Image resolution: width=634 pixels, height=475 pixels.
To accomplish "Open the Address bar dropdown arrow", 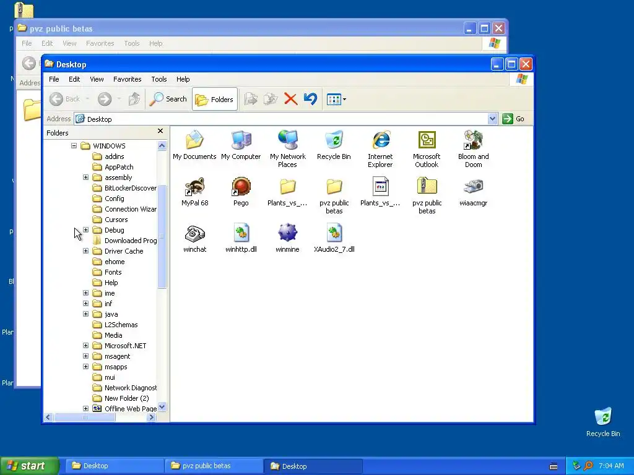I will click(x=492, y=119).
